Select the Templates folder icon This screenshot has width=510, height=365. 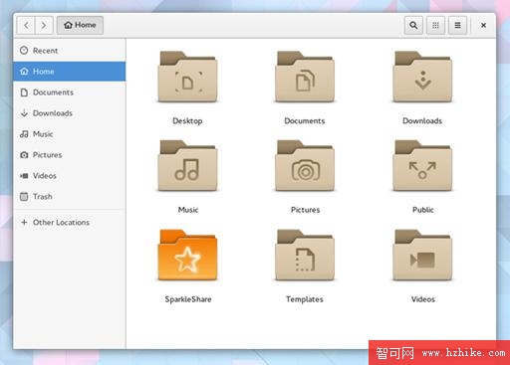[305, 256]
